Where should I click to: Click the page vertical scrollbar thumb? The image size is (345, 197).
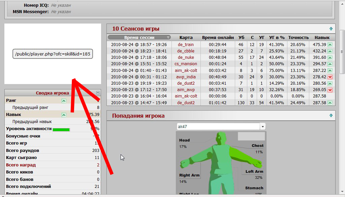tap(342, 52)
